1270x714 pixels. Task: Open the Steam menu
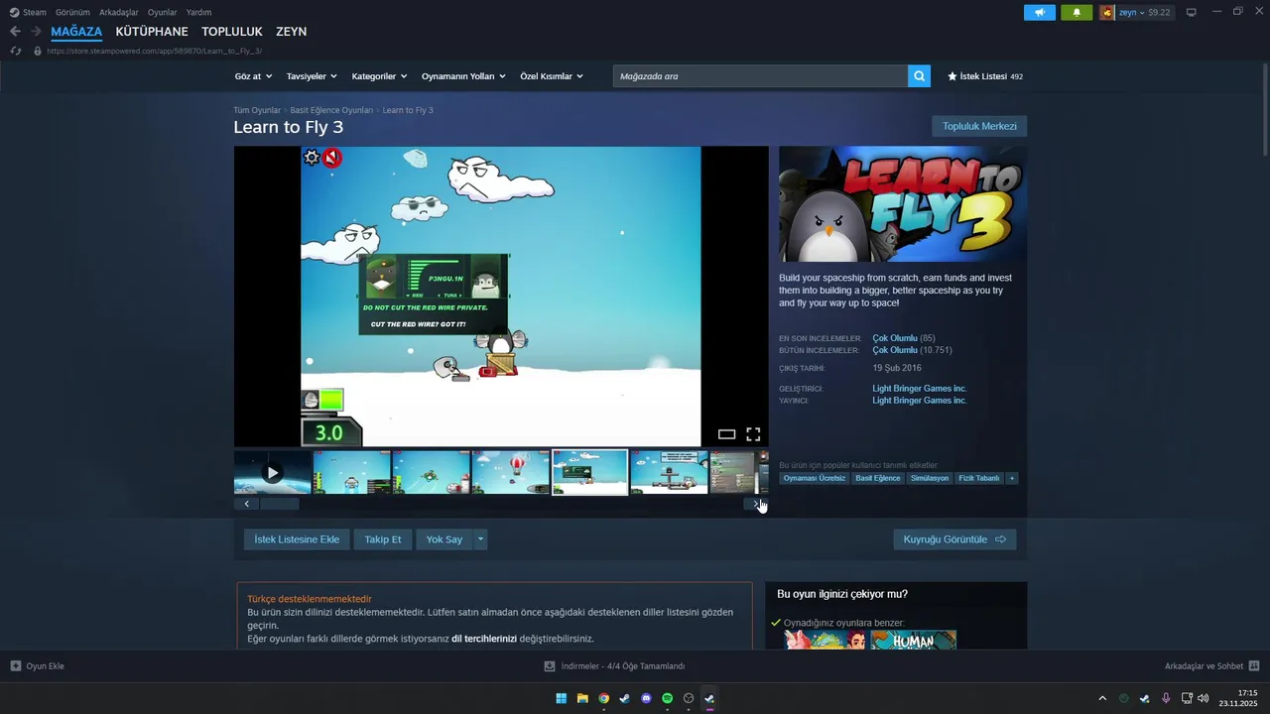click(x=28, y=12)
